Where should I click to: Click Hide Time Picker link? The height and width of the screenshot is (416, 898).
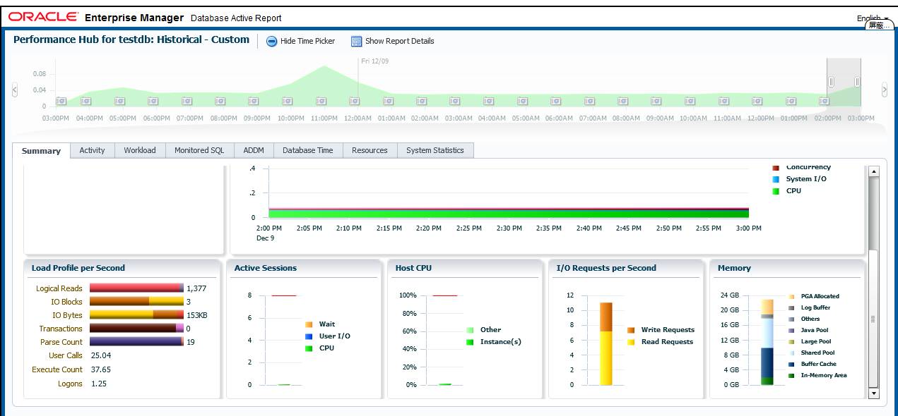click(x=307, y=41)
